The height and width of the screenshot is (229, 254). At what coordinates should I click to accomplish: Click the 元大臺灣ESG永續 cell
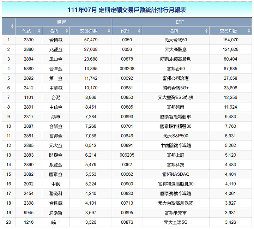click(176, 97)
